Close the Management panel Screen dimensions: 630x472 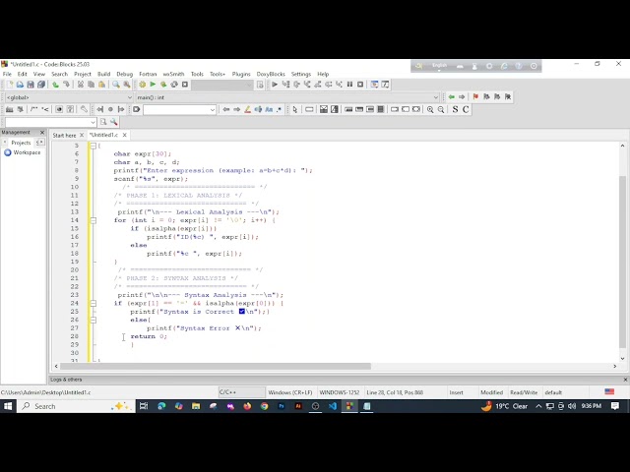[x=42, y=132]
